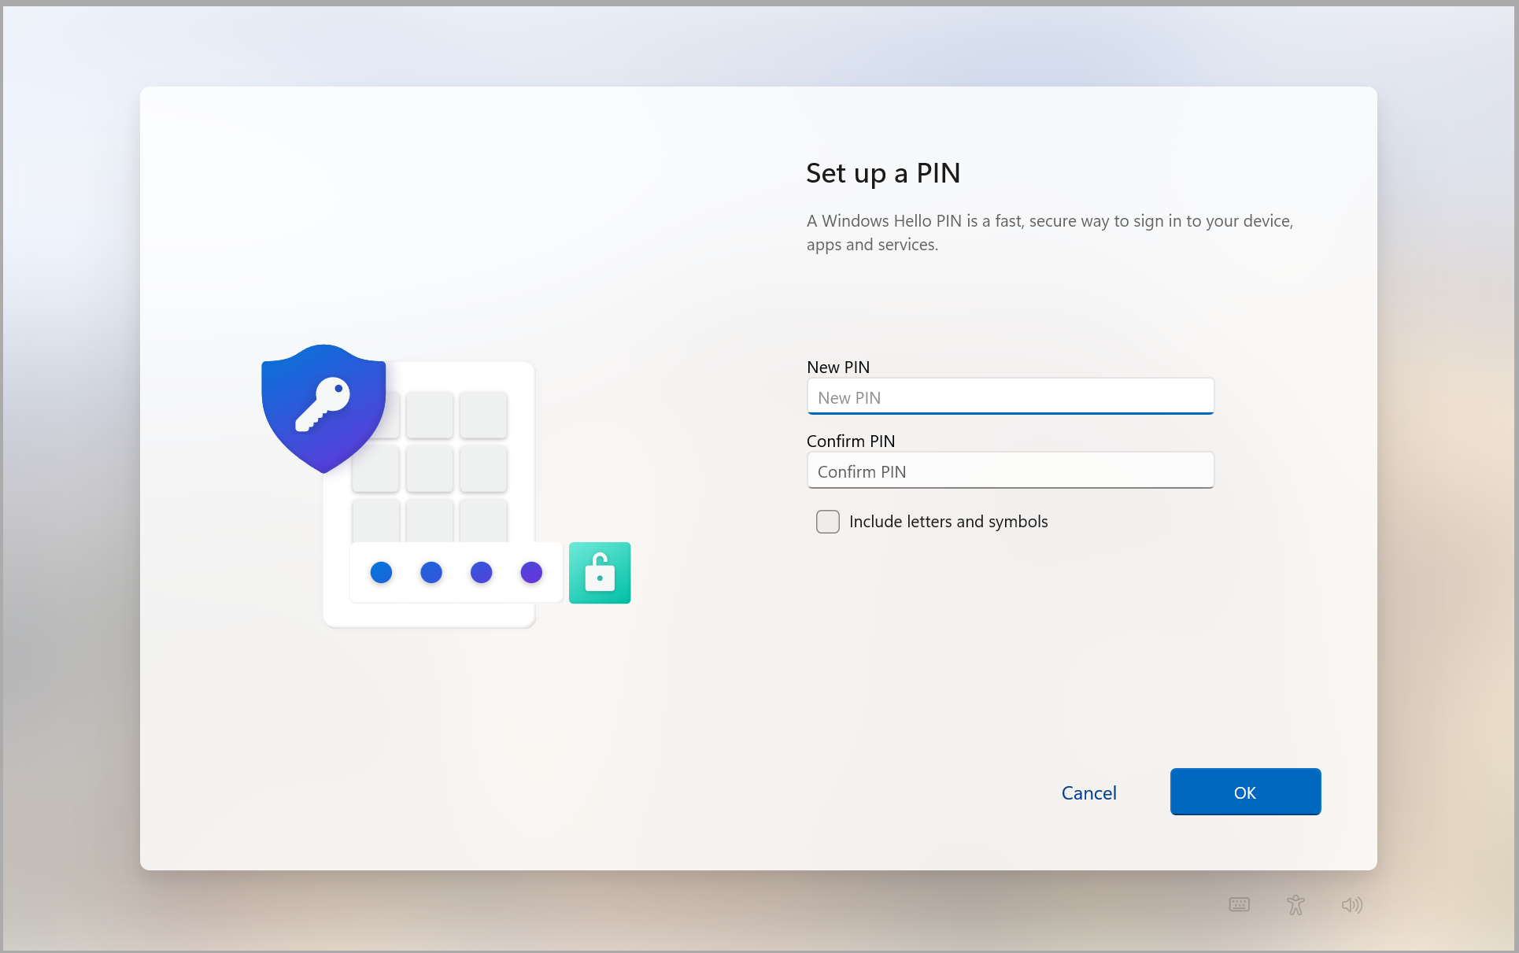This screenshot has height=953, width=1519.
Task: Open the on-screen keyboard icon
Action: coord(1239,904)
